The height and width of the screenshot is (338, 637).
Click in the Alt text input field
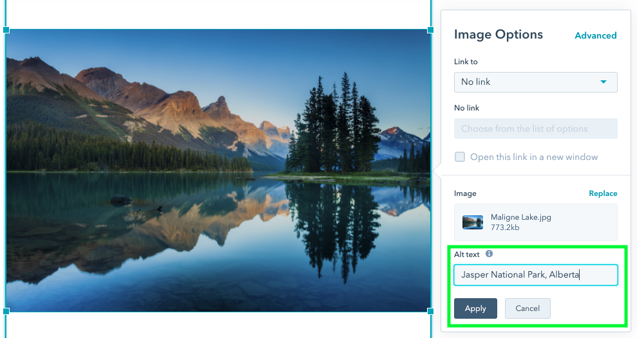tap(535, 275)
